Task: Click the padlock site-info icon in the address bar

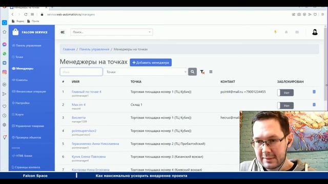Action: [x=42, y=14]
